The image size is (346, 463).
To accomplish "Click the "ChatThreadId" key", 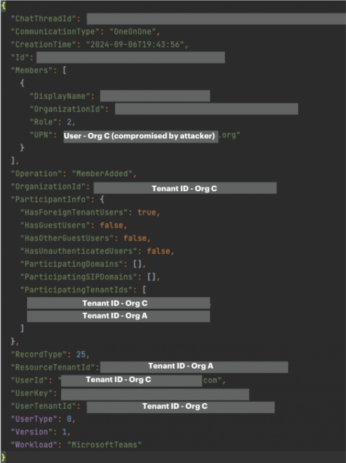I will tap(46, 19).
